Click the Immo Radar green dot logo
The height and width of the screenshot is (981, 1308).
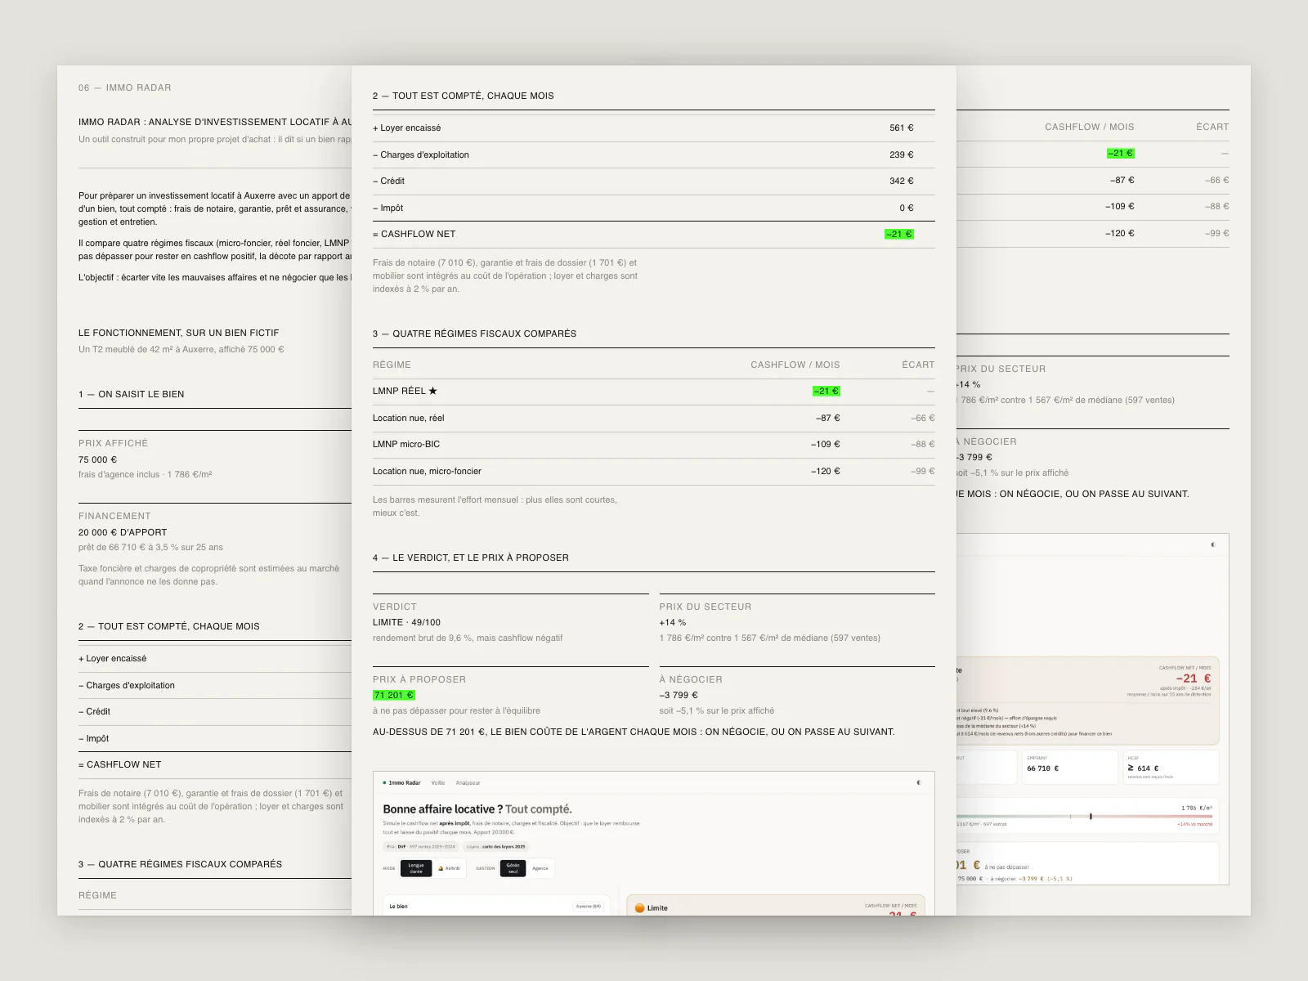point(384,782)
